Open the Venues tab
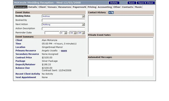The image size is (169, 101). (x=52, y=7)
